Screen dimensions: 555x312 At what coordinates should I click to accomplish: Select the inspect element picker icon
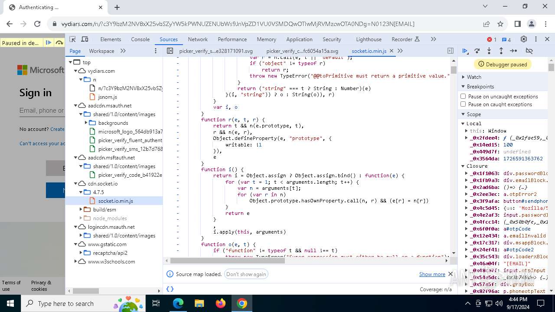(72, 39)
